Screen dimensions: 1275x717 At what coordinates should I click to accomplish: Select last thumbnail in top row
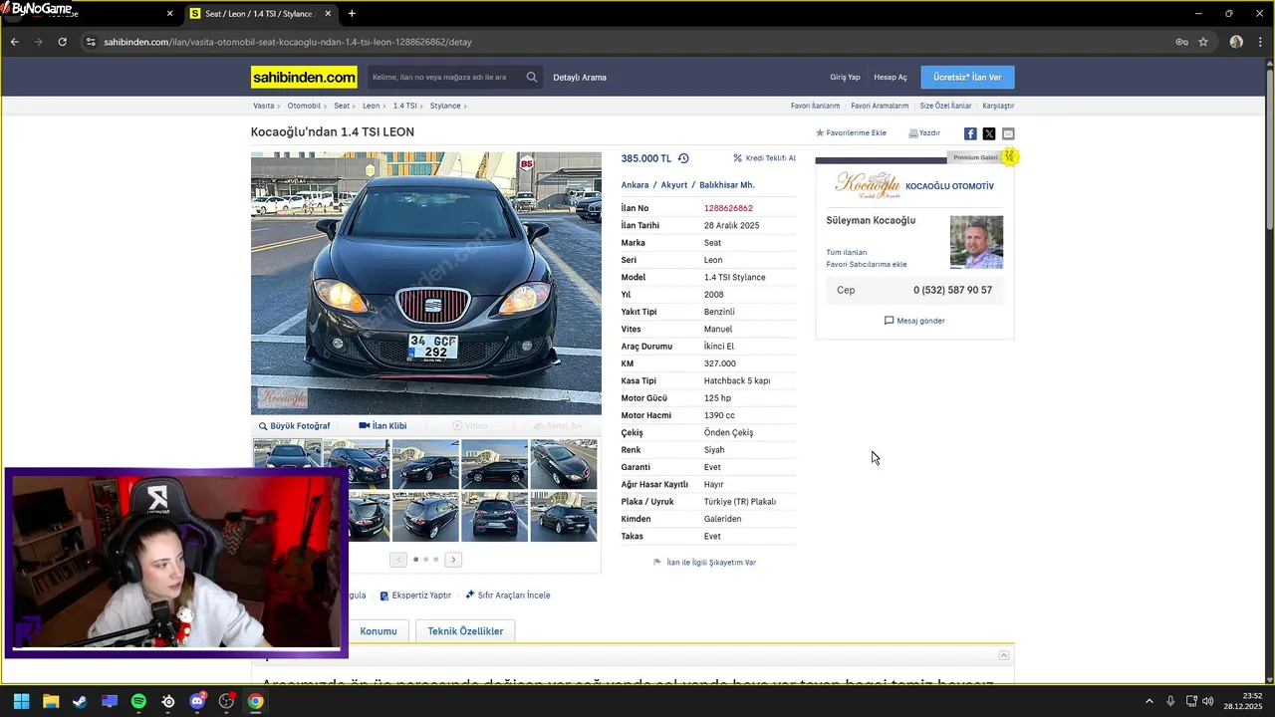tap(564, 464)
